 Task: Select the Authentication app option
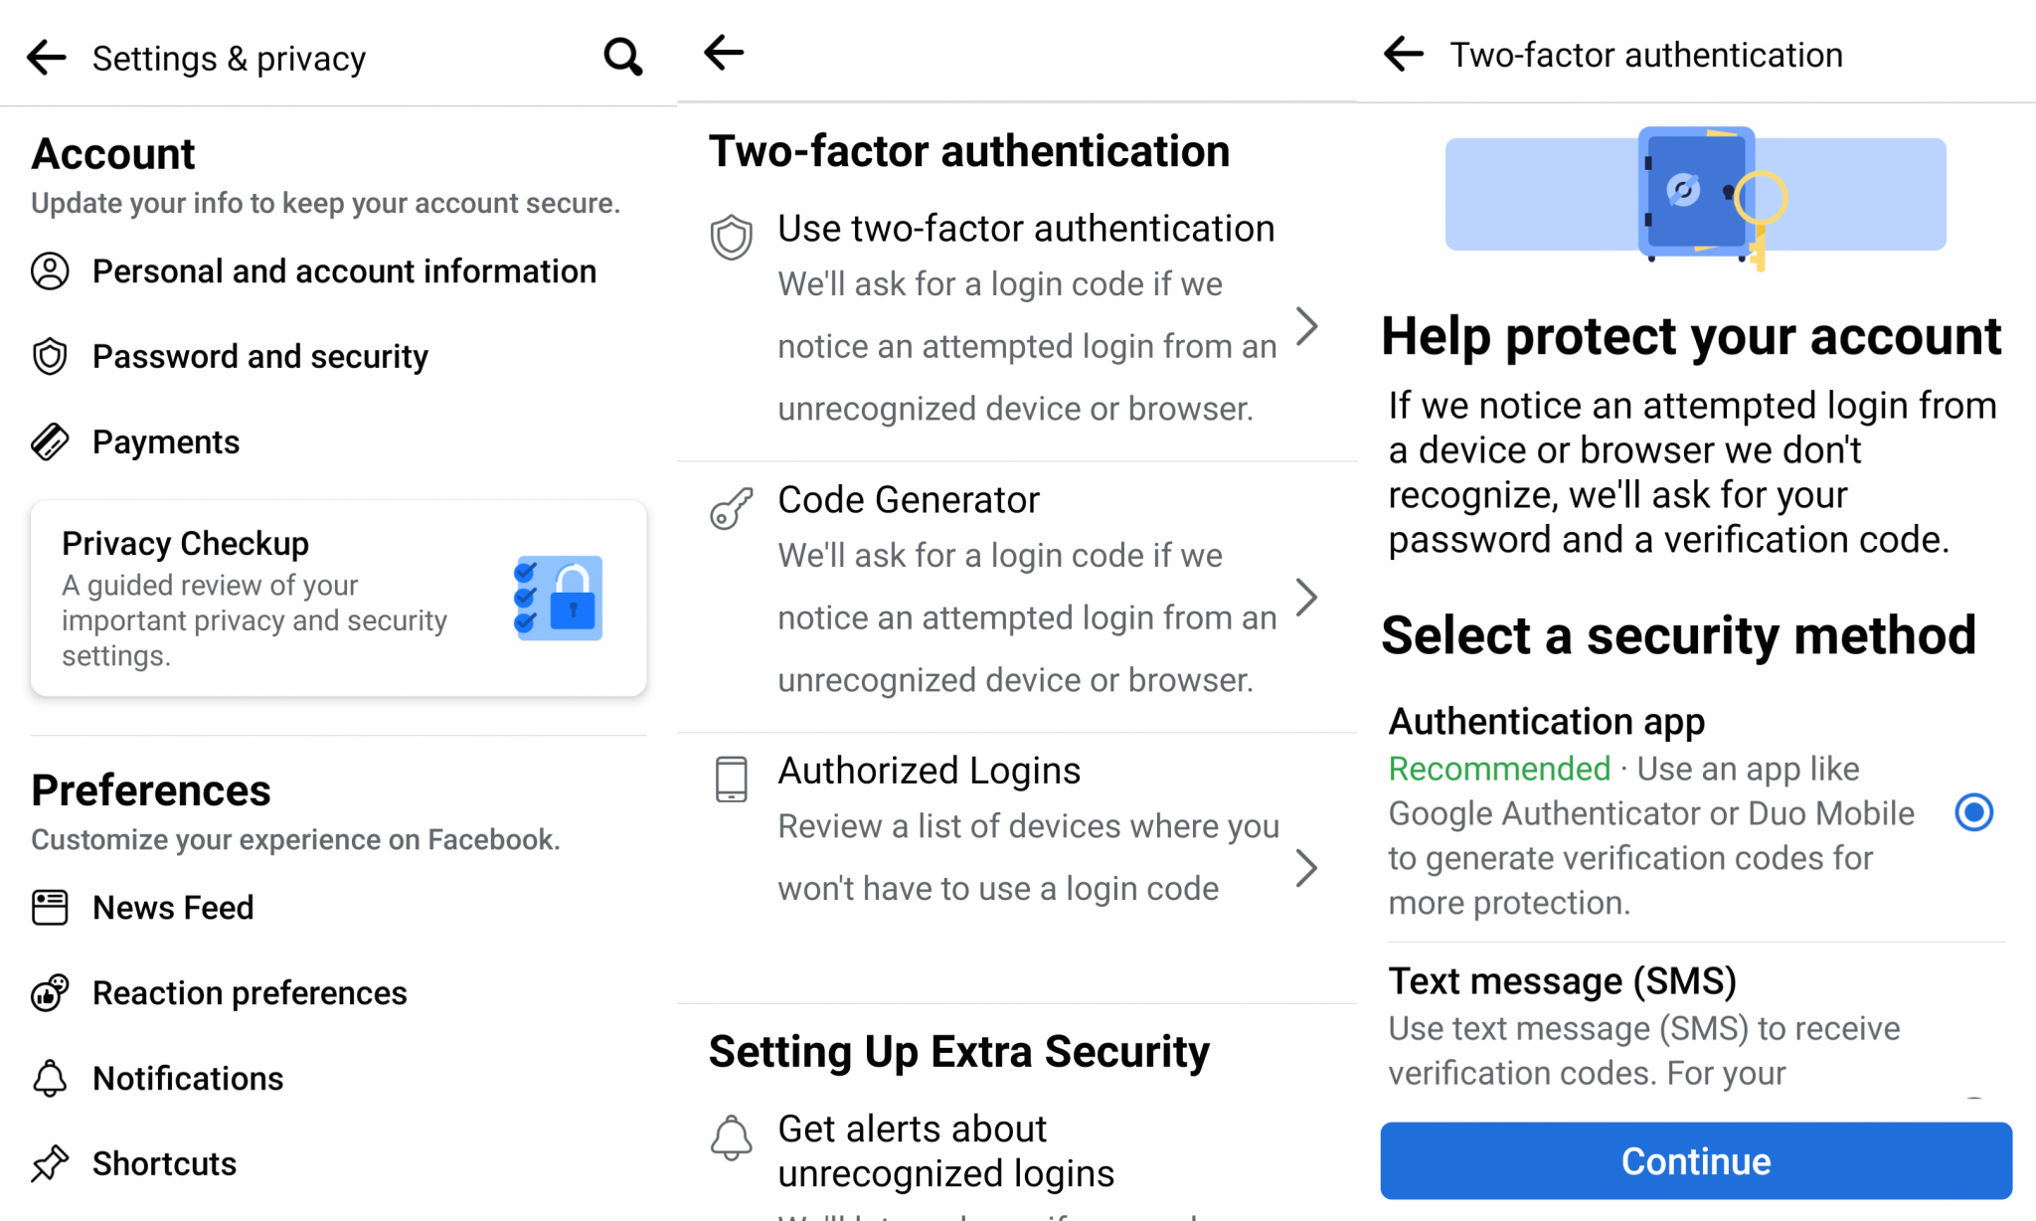(x=1974, y=812)
